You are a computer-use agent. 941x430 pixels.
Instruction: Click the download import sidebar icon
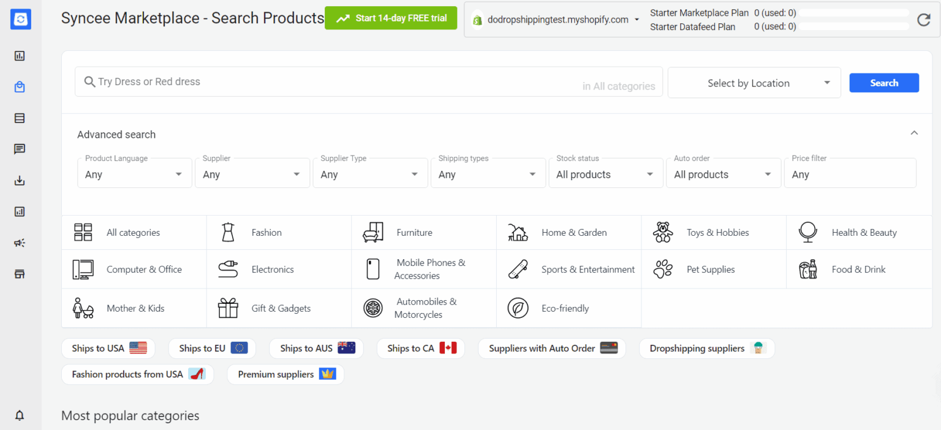point(20,181)
